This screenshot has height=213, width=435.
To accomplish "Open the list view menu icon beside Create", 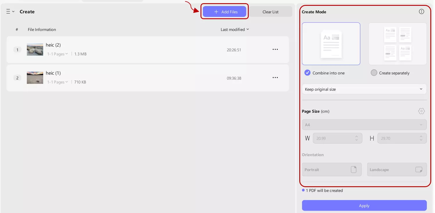I will pos(10,12).
